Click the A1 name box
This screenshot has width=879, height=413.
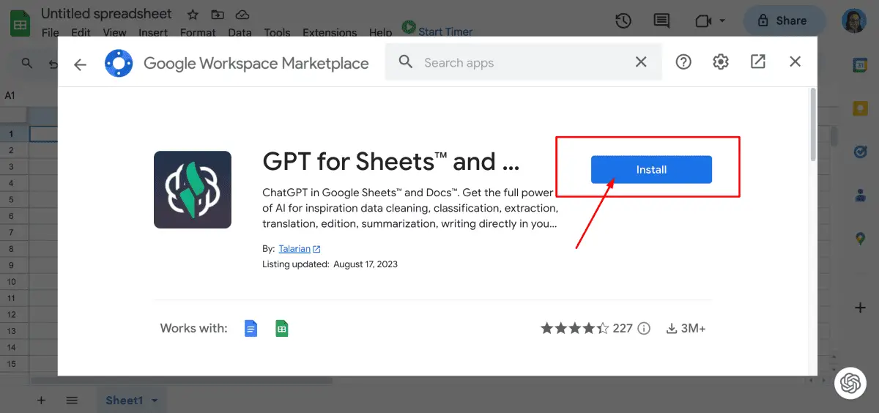tap(10, 95)
